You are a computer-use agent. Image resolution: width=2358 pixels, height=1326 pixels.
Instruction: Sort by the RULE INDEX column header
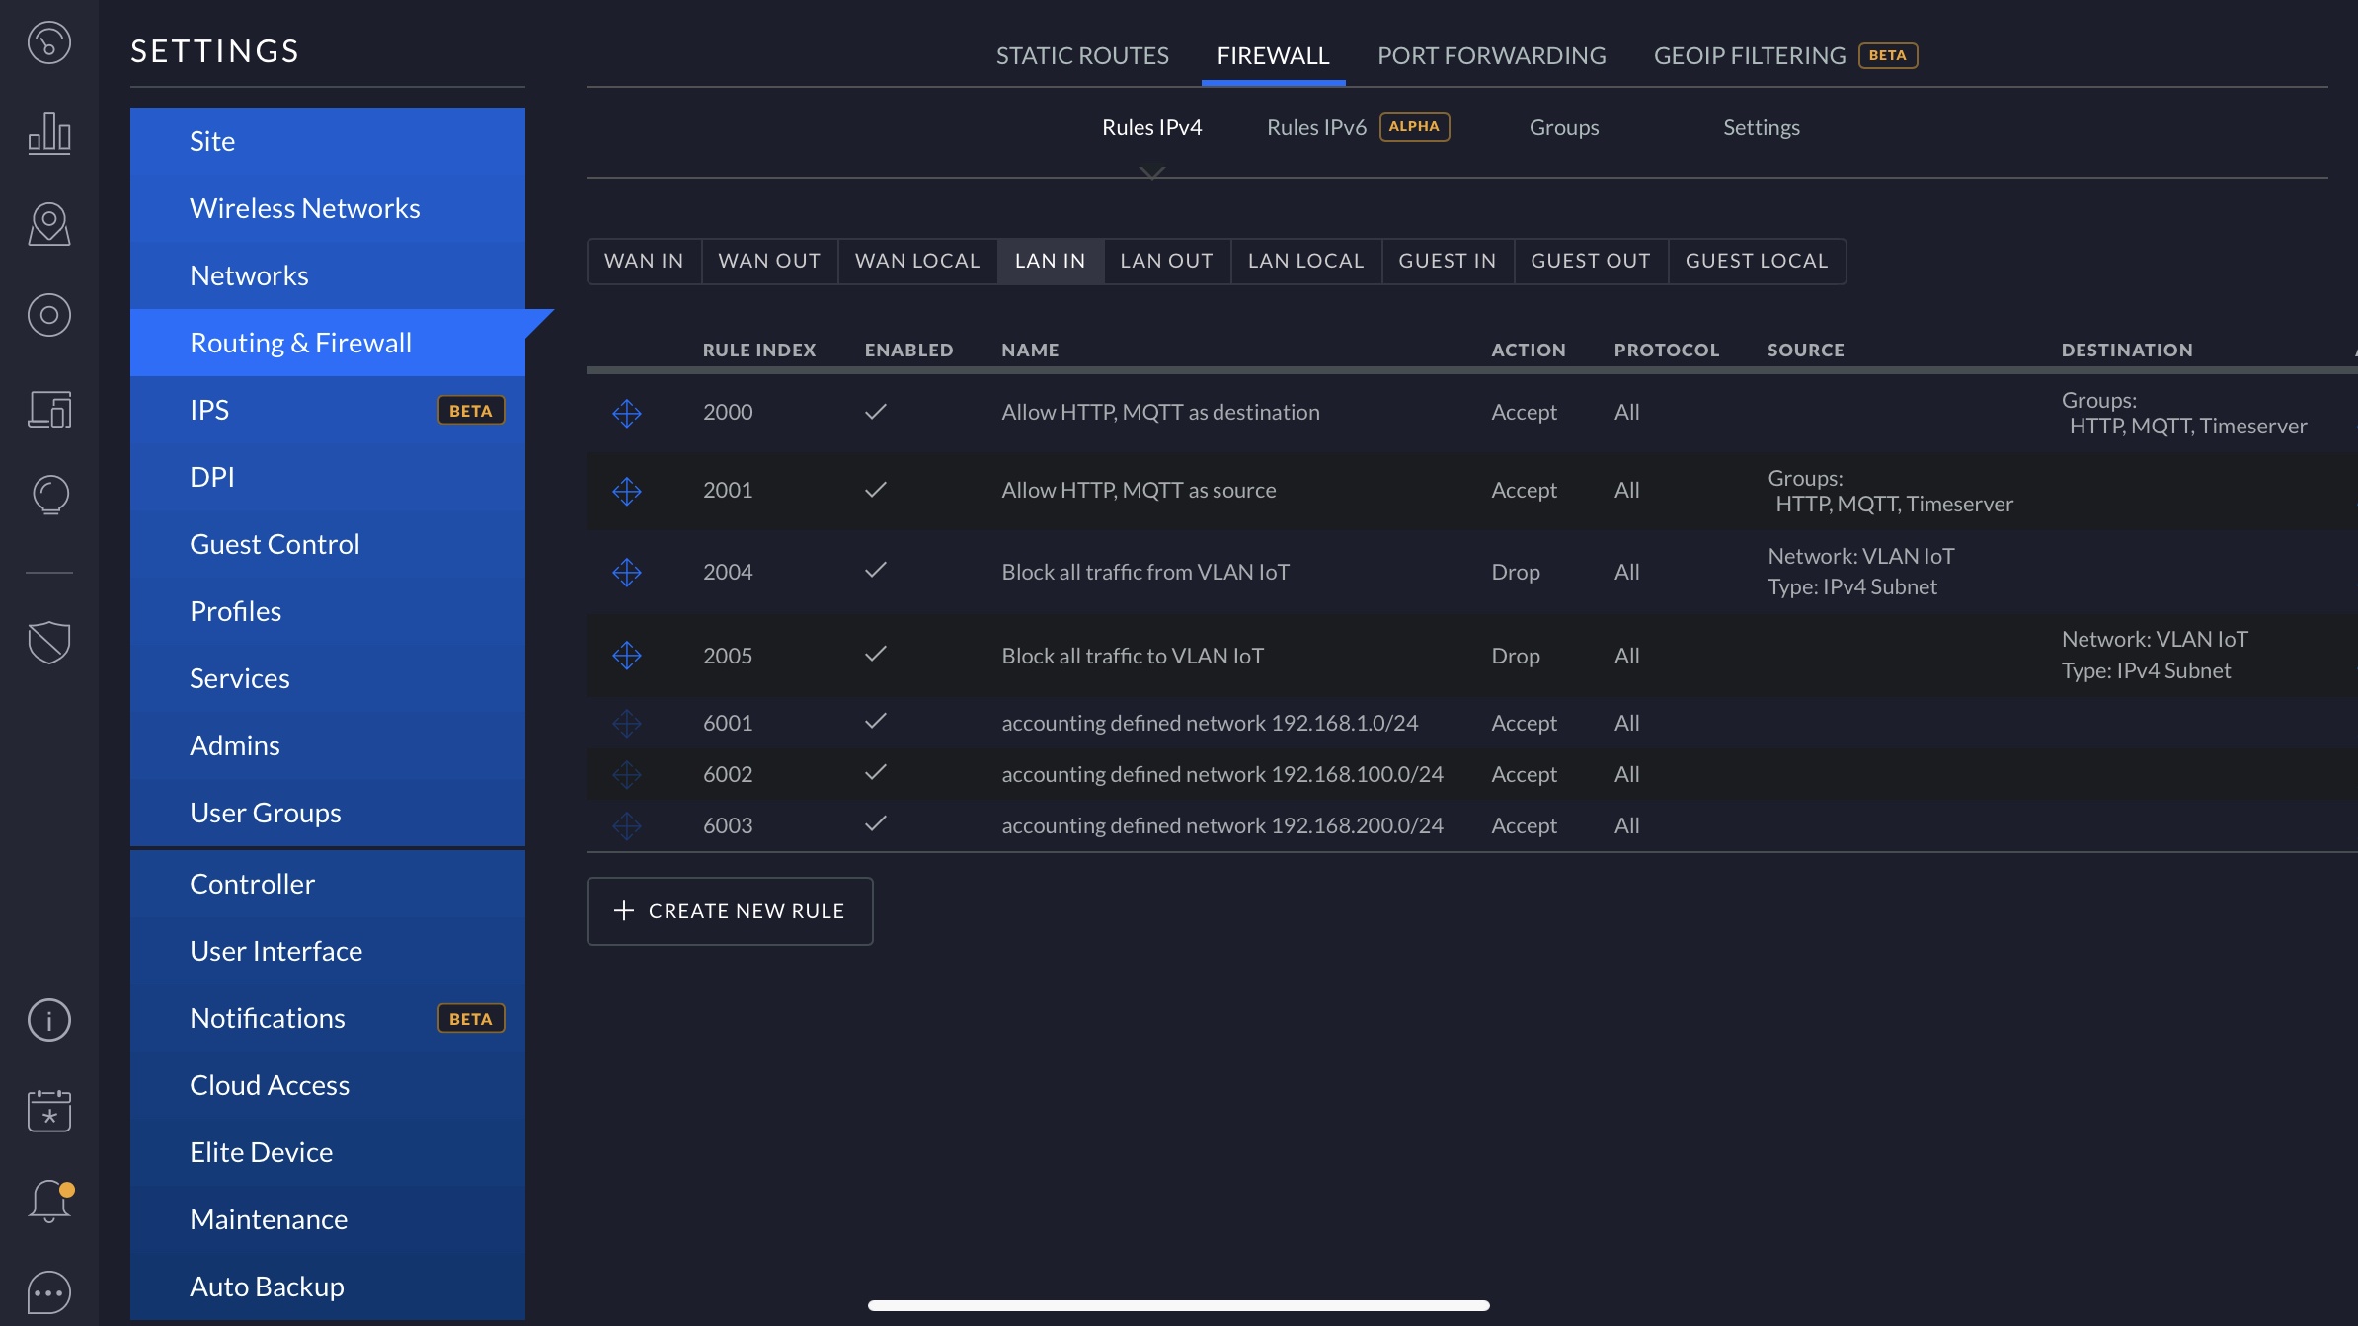coord(758,350)
